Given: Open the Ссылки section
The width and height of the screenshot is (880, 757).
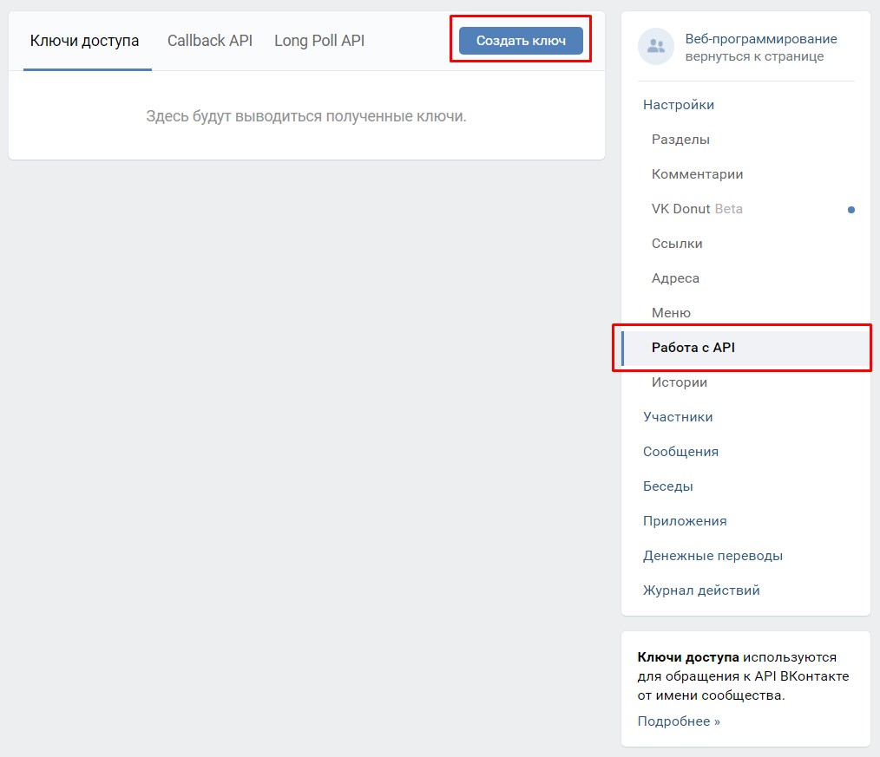Looking at the screenshot, I should pyautogui.click(x=677, y=244).
